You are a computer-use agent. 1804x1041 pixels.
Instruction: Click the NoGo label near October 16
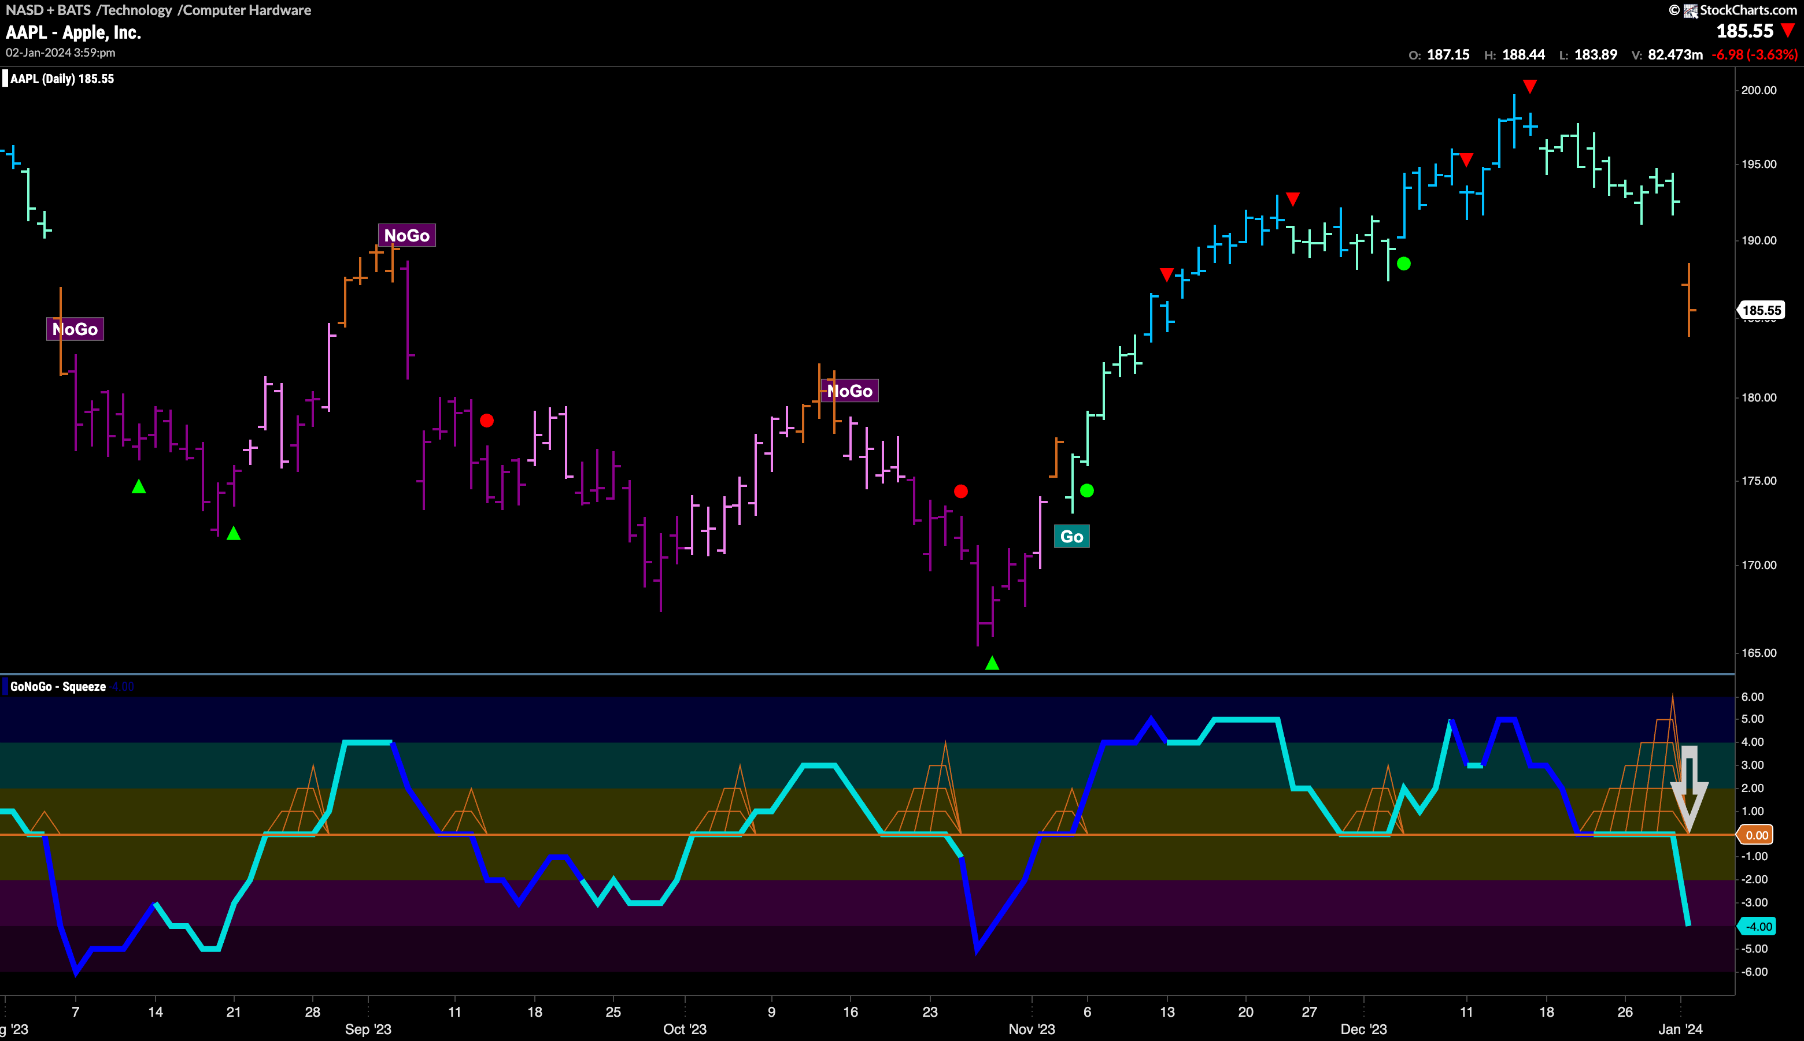coord(849,391)
